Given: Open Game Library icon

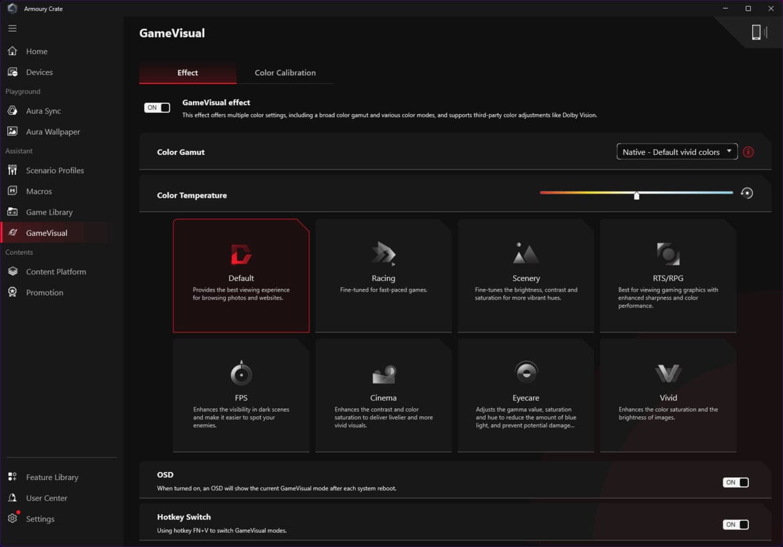Looking at the screenshot, I should click(x=13, y=212).
